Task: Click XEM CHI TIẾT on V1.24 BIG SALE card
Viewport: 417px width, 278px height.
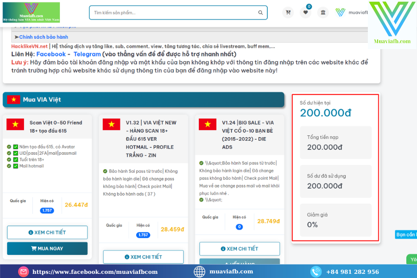Action: point(240,249)
